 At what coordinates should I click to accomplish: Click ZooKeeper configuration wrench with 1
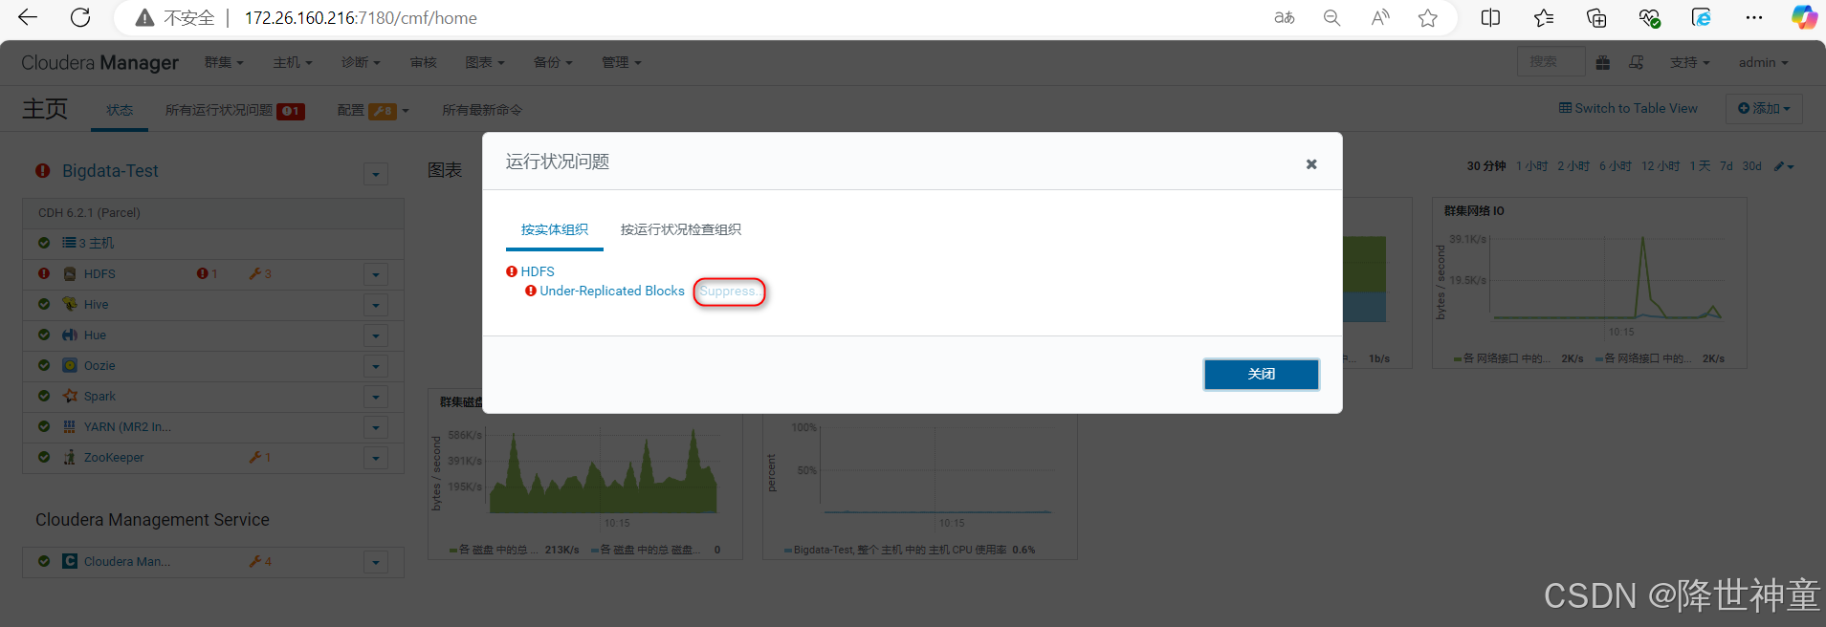click(x=260, y=457)
